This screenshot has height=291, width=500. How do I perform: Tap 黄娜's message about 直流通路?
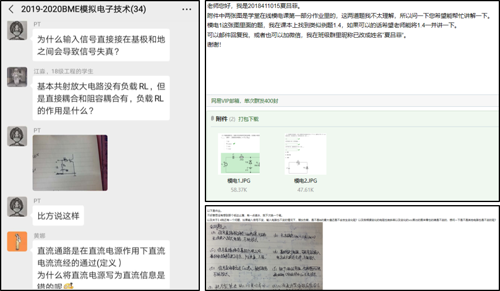(100, 263)
